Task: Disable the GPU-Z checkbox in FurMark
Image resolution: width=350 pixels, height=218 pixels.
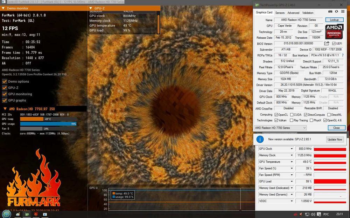Action: click(x=5, y=88)
